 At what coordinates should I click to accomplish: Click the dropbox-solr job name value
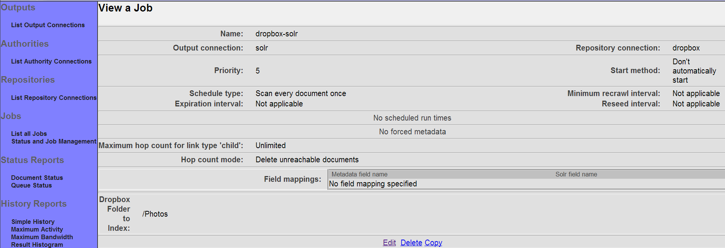[276, 34]
